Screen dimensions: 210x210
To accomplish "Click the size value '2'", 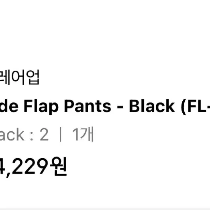I will point(44,135).
